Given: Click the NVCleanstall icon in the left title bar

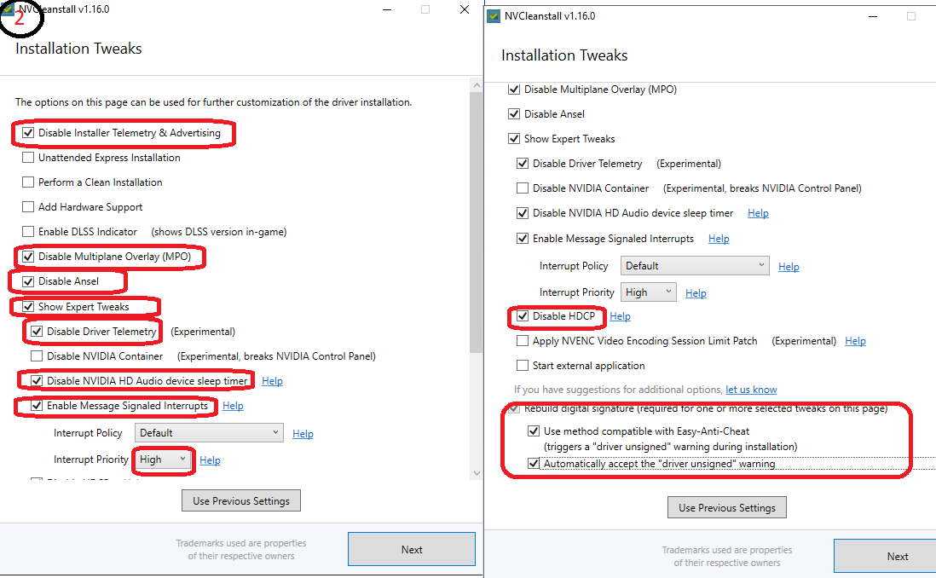Looking at the screenshot, I should pyautogui.click(x=9, y=9).
